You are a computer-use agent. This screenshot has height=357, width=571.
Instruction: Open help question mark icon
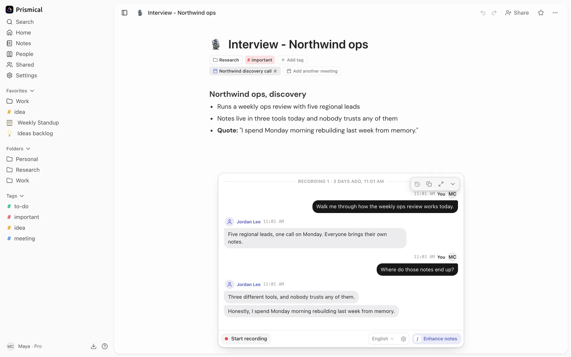click(105, 346)
